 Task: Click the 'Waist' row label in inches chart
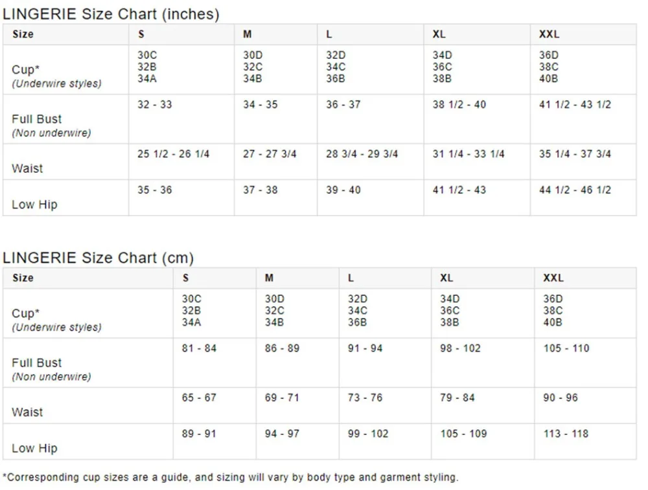[27, 168]
